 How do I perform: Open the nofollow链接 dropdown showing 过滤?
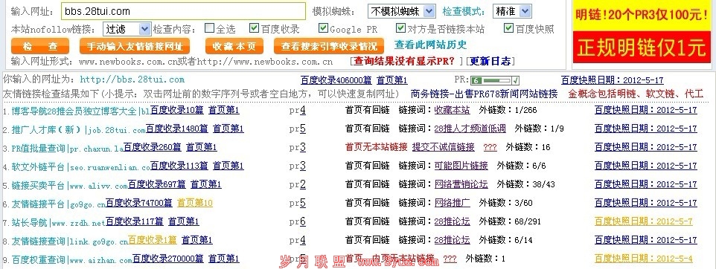point(127,29)
